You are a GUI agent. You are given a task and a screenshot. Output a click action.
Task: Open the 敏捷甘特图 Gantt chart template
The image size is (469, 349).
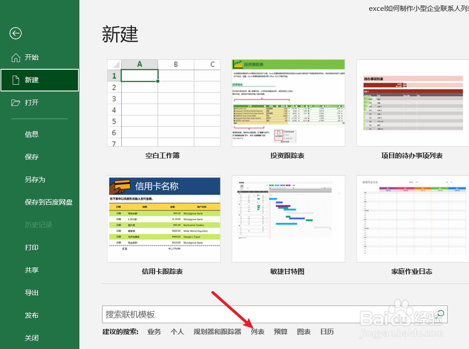point(288,219)
